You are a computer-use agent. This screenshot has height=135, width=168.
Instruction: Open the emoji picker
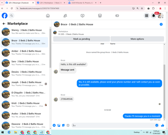(x=157, y=125)
